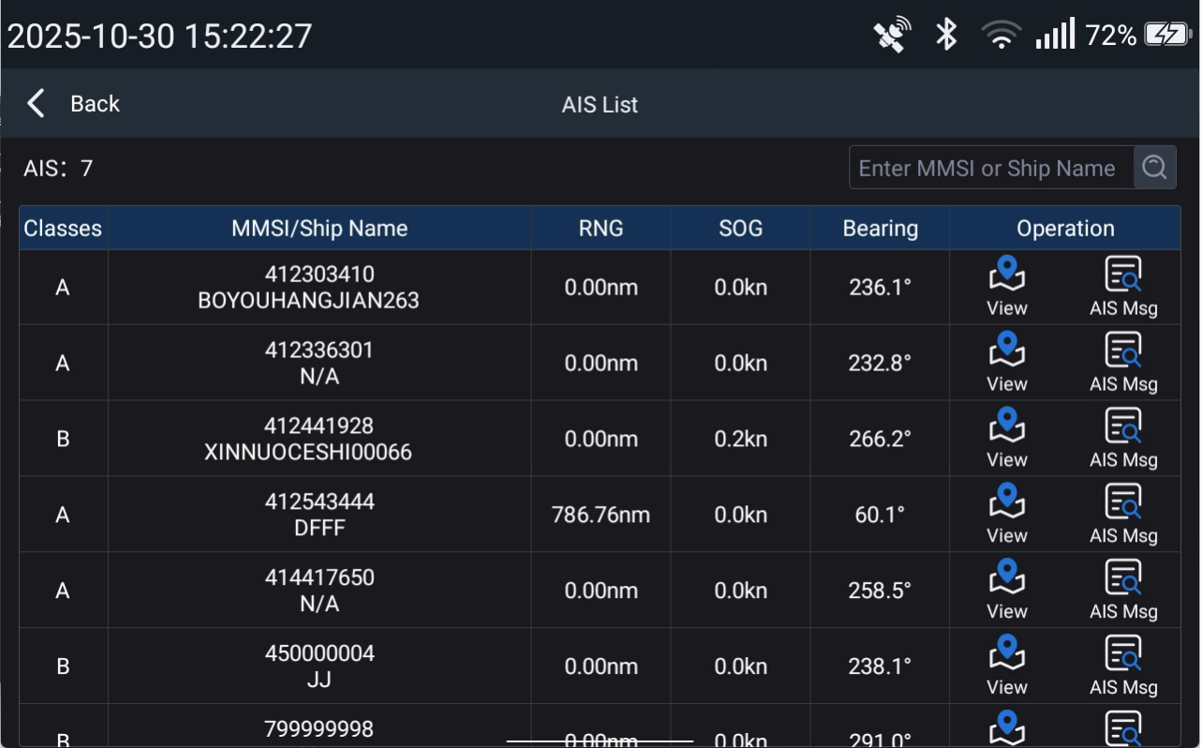Click the 258.5° bearing value

(880, 591)
